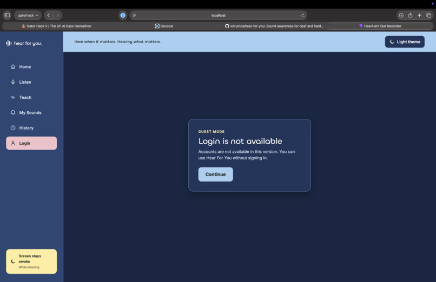Viewport: 436px width, 282px height.
Task: Open the gatorhack tab group dropdown
Action: pos(28,15)
